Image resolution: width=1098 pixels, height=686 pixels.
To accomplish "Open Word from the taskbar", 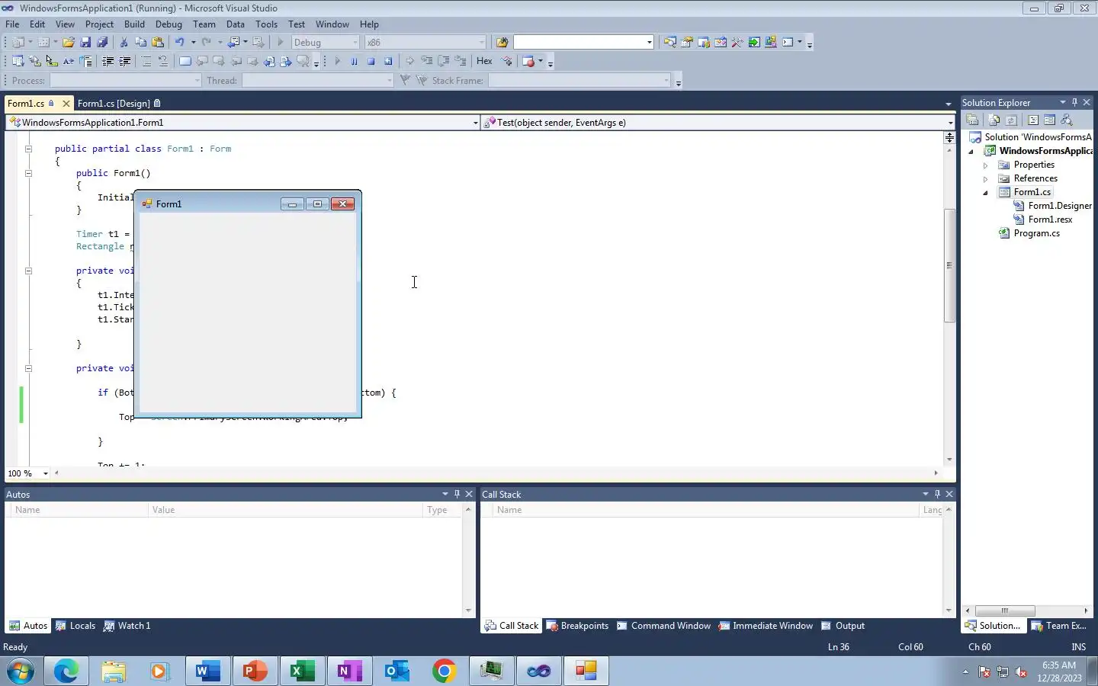I will pos(207,672).
